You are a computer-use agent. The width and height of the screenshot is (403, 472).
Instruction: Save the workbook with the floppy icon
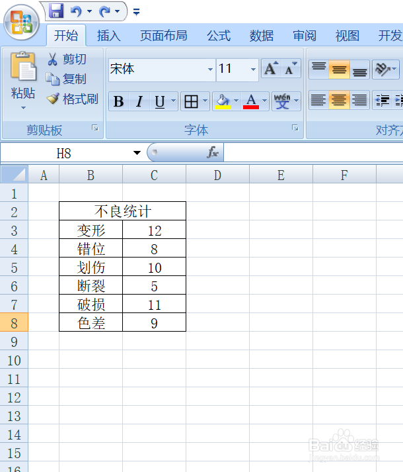(56, 11)
